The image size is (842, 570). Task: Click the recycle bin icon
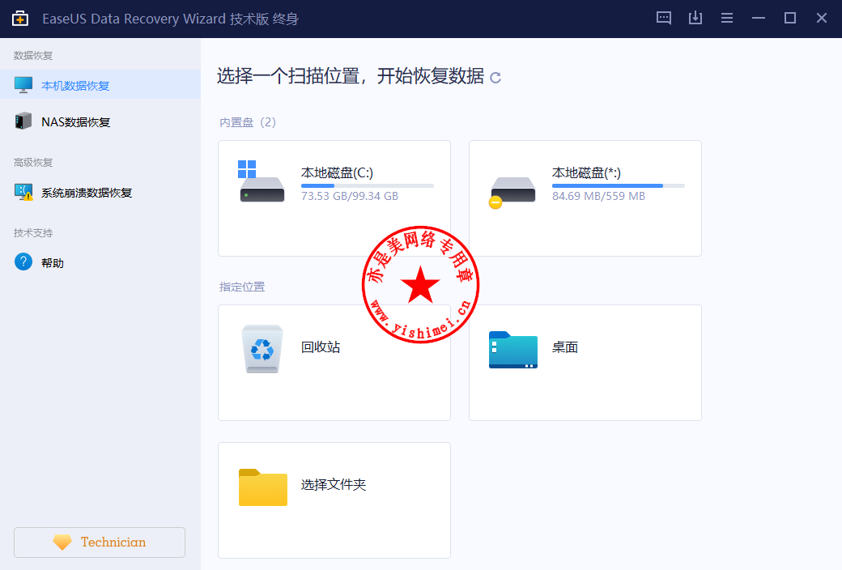click(262, 349)
